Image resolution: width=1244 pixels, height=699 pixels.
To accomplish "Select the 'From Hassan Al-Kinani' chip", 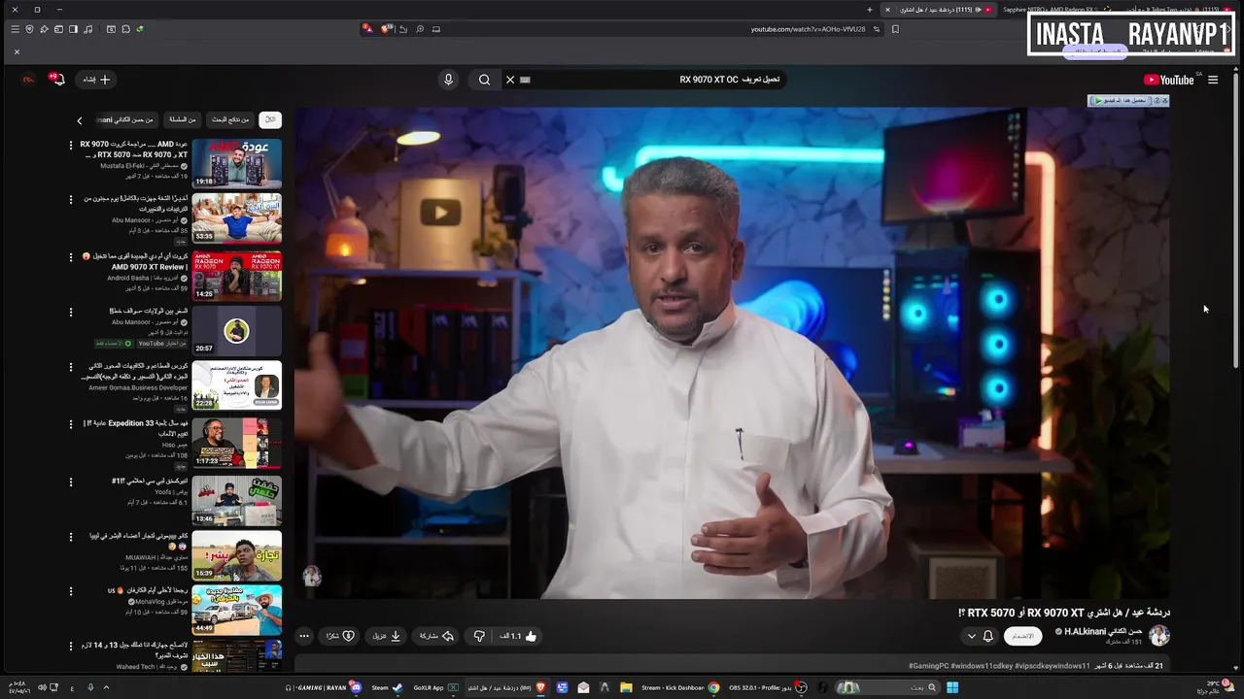I will [x=128, y=119].
